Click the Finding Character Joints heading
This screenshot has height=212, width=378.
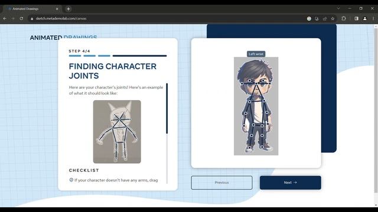113,71
